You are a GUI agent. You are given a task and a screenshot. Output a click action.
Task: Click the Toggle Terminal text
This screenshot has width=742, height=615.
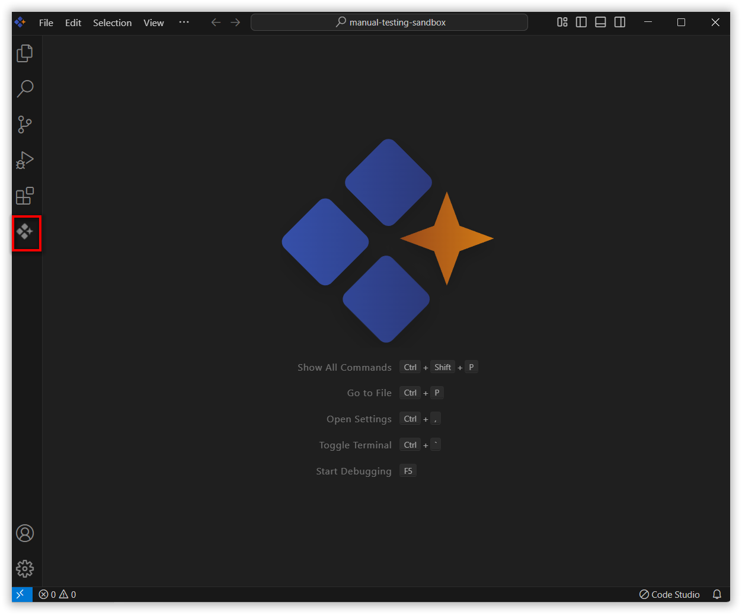355,445
